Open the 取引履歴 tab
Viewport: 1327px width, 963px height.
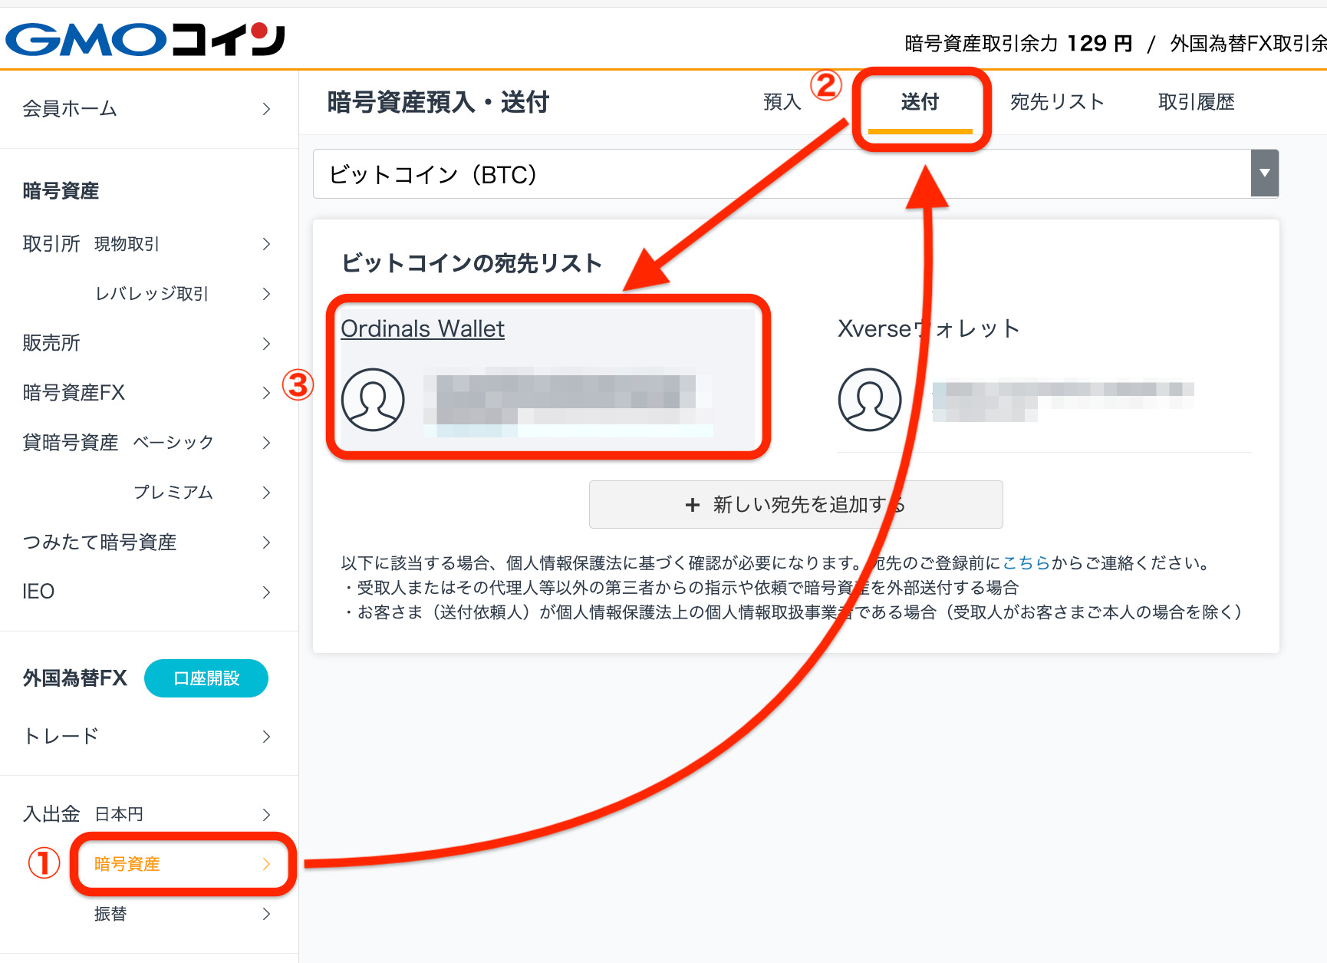(1196, 102)
